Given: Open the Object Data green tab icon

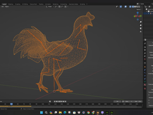Looking at the screenshot, I should click(x=145, y=82).
